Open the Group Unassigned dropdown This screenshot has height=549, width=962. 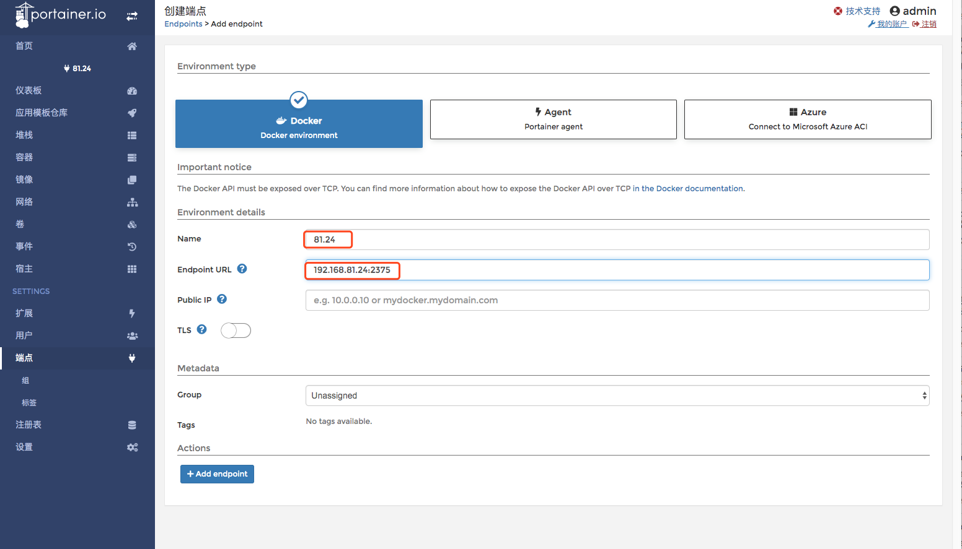(x=617, y=396)
